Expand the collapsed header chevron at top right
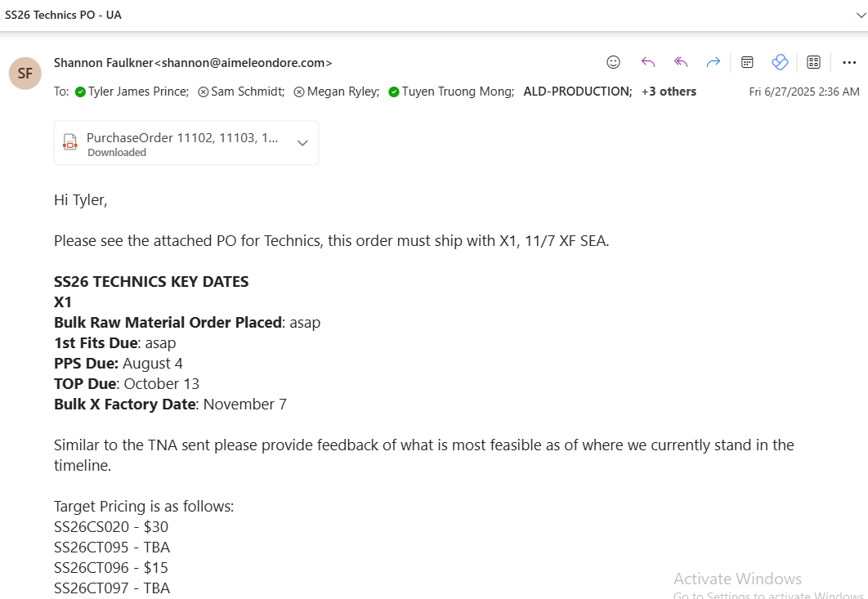868x599 pixels. [861, 15]
